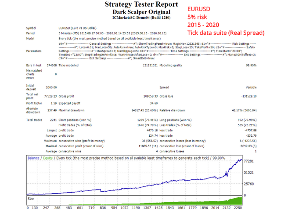
Task: Click the 5 Minutes (M5) period value
Action: click(x=112, y=33)
